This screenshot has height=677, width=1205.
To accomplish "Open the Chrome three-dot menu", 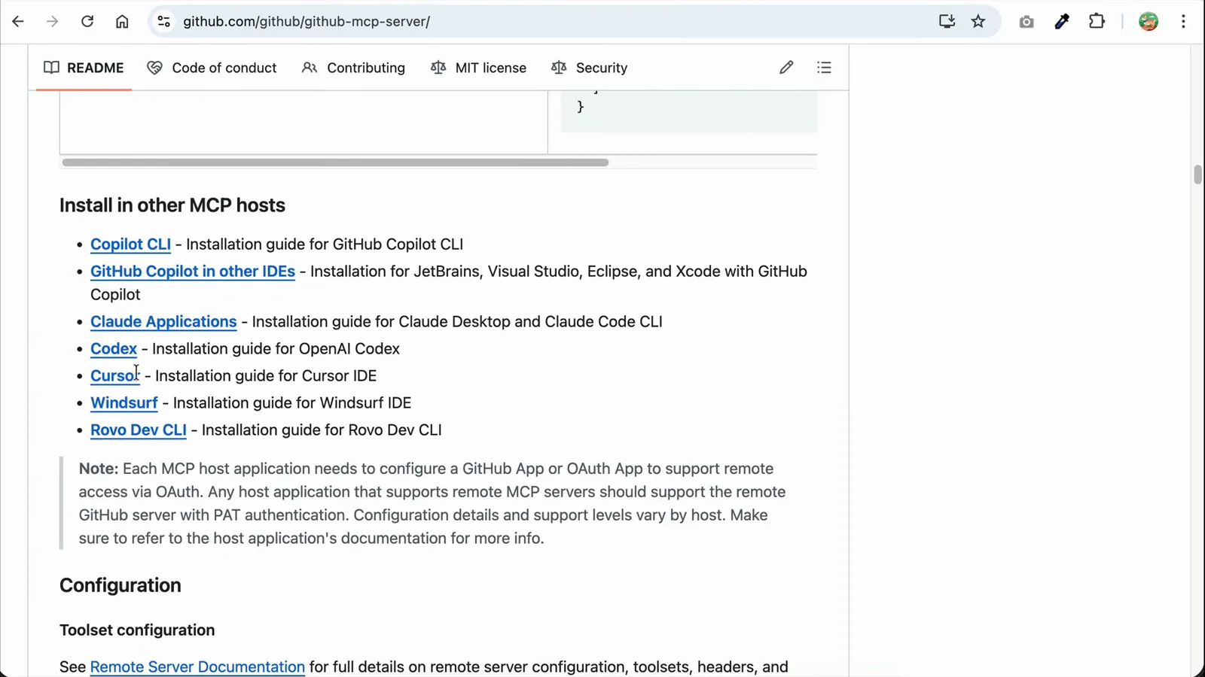I will click(x=1184, y=22).
